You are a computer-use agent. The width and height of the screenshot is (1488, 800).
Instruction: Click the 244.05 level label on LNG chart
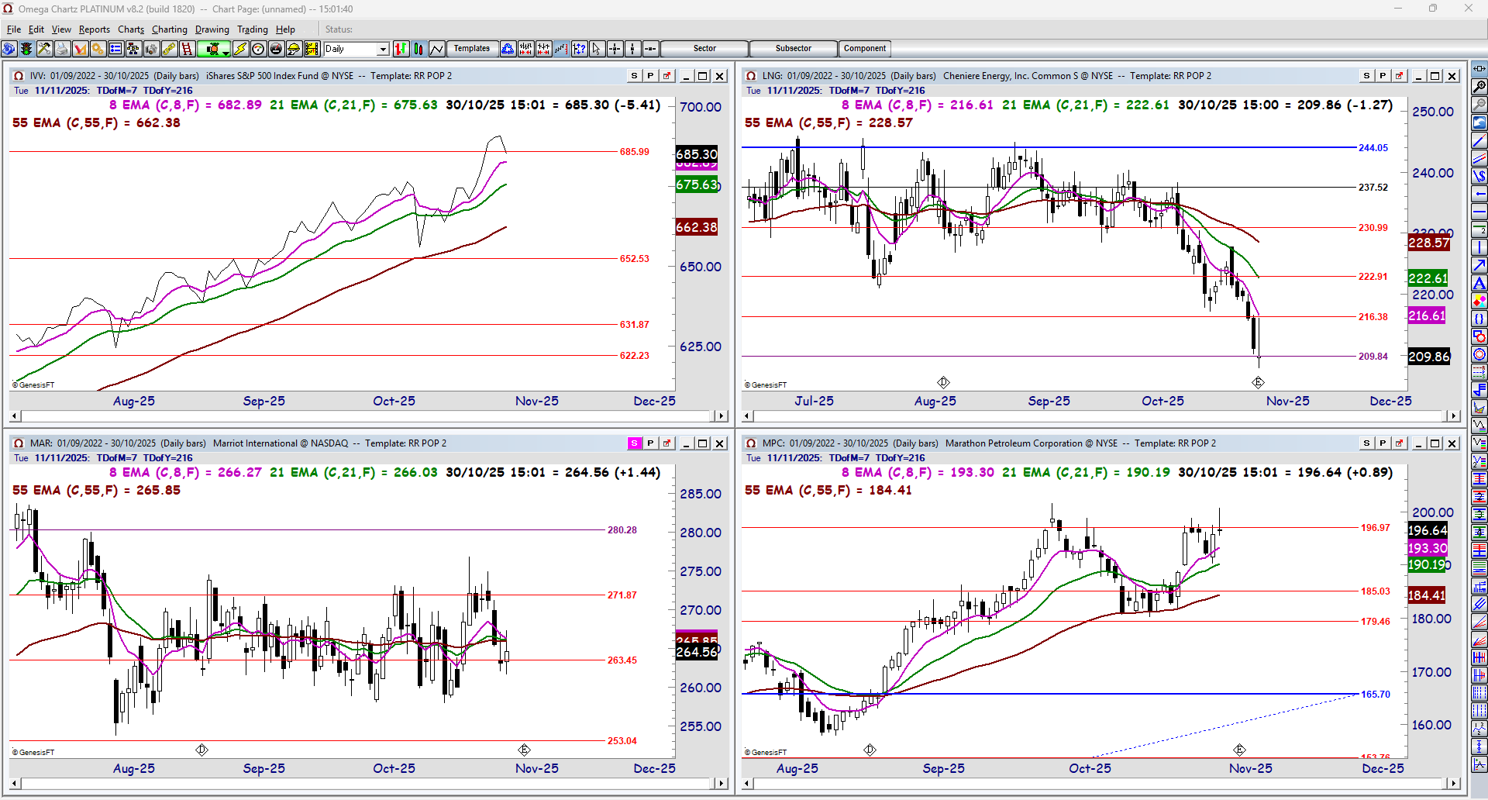tap(1373, 148)
